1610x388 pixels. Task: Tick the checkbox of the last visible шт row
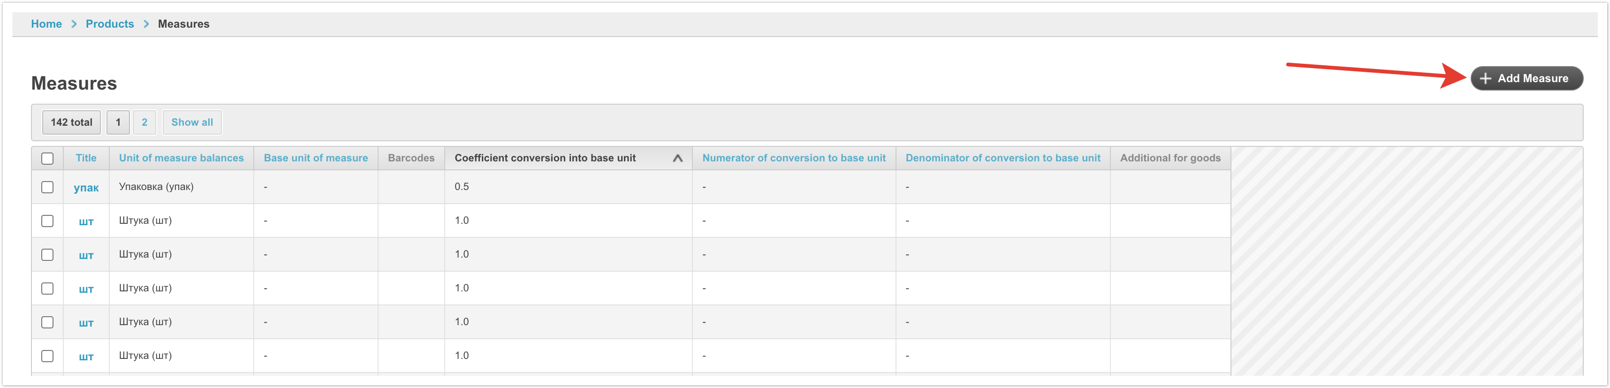coord(47,356)
